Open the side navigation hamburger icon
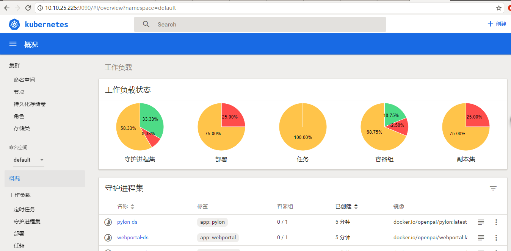The height and width of the screenshot is (251, 511). 13,44
